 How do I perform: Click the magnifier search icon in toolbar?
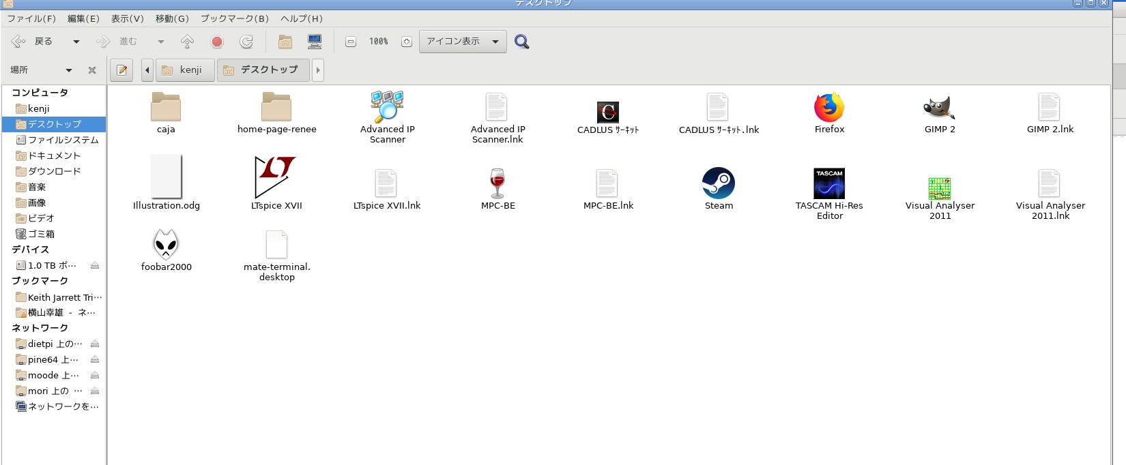[x=521, y=42]
